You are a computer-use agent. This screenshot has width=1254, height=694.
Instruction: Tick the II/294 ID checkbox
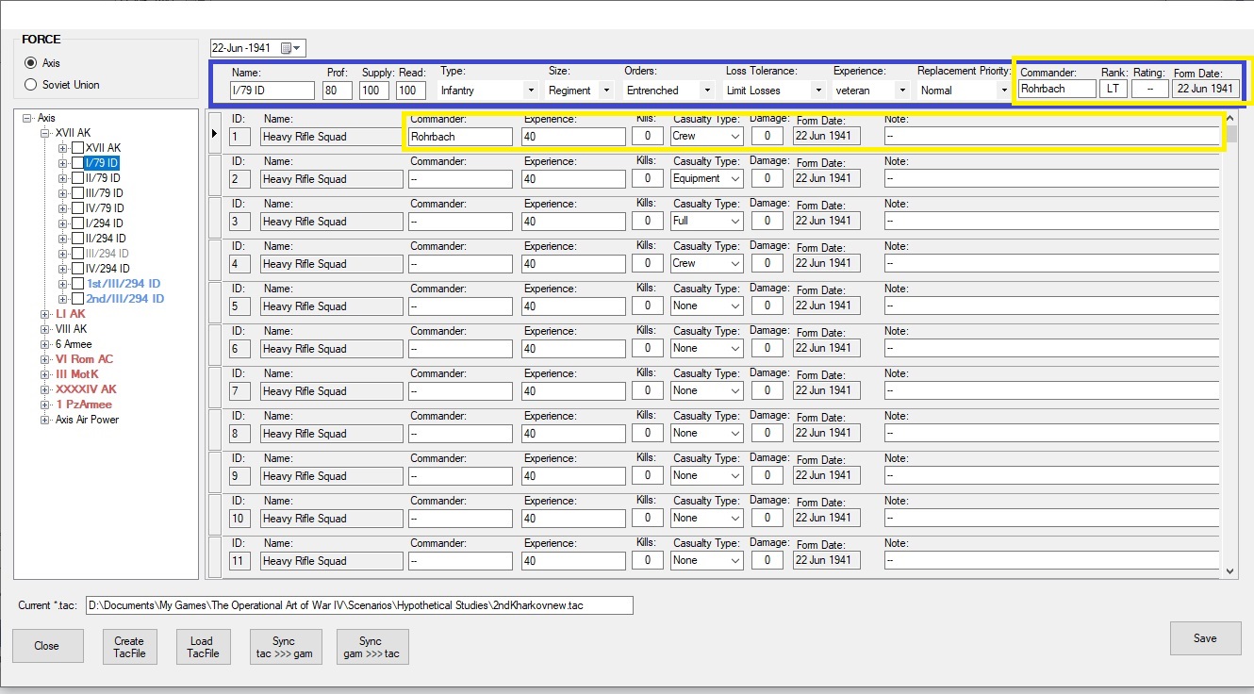coord(78,239)
